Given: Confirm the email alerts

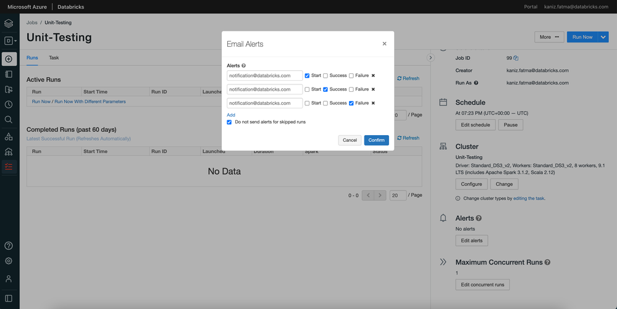Looking at the screenshot, I should coord(376,140).
